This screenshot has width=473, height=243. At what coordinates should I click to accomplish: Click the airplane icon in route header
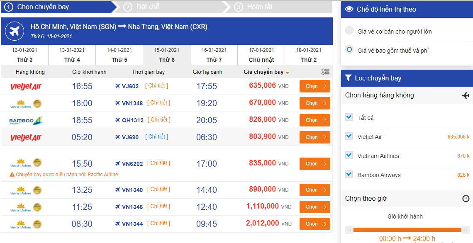click(x=15, y=31)
